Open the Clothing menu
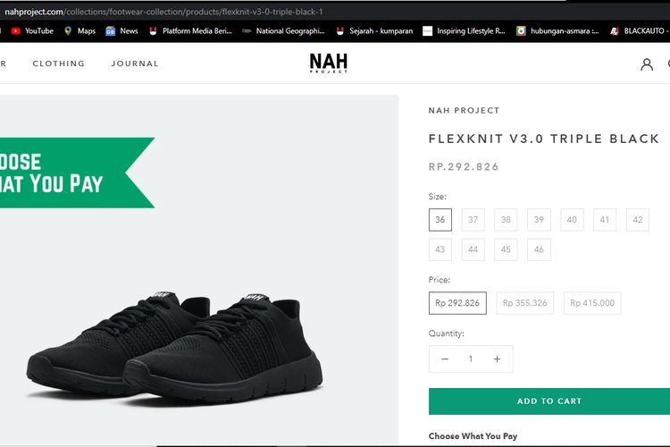The image size is (670, 447). [59, 63]
